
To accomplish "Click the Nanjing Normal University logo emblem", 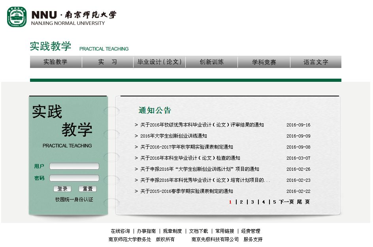I will pos(17,17).
